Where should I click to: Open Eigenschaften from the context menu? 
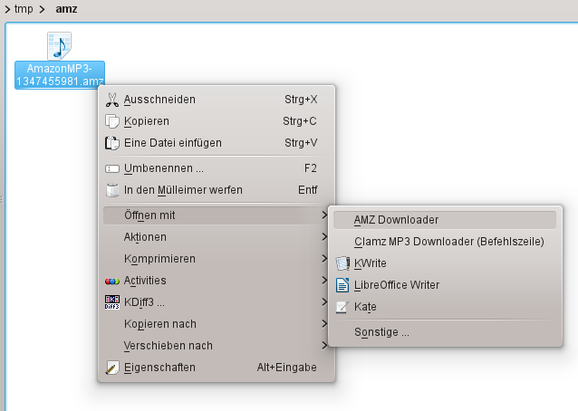(x=217, y=368)
